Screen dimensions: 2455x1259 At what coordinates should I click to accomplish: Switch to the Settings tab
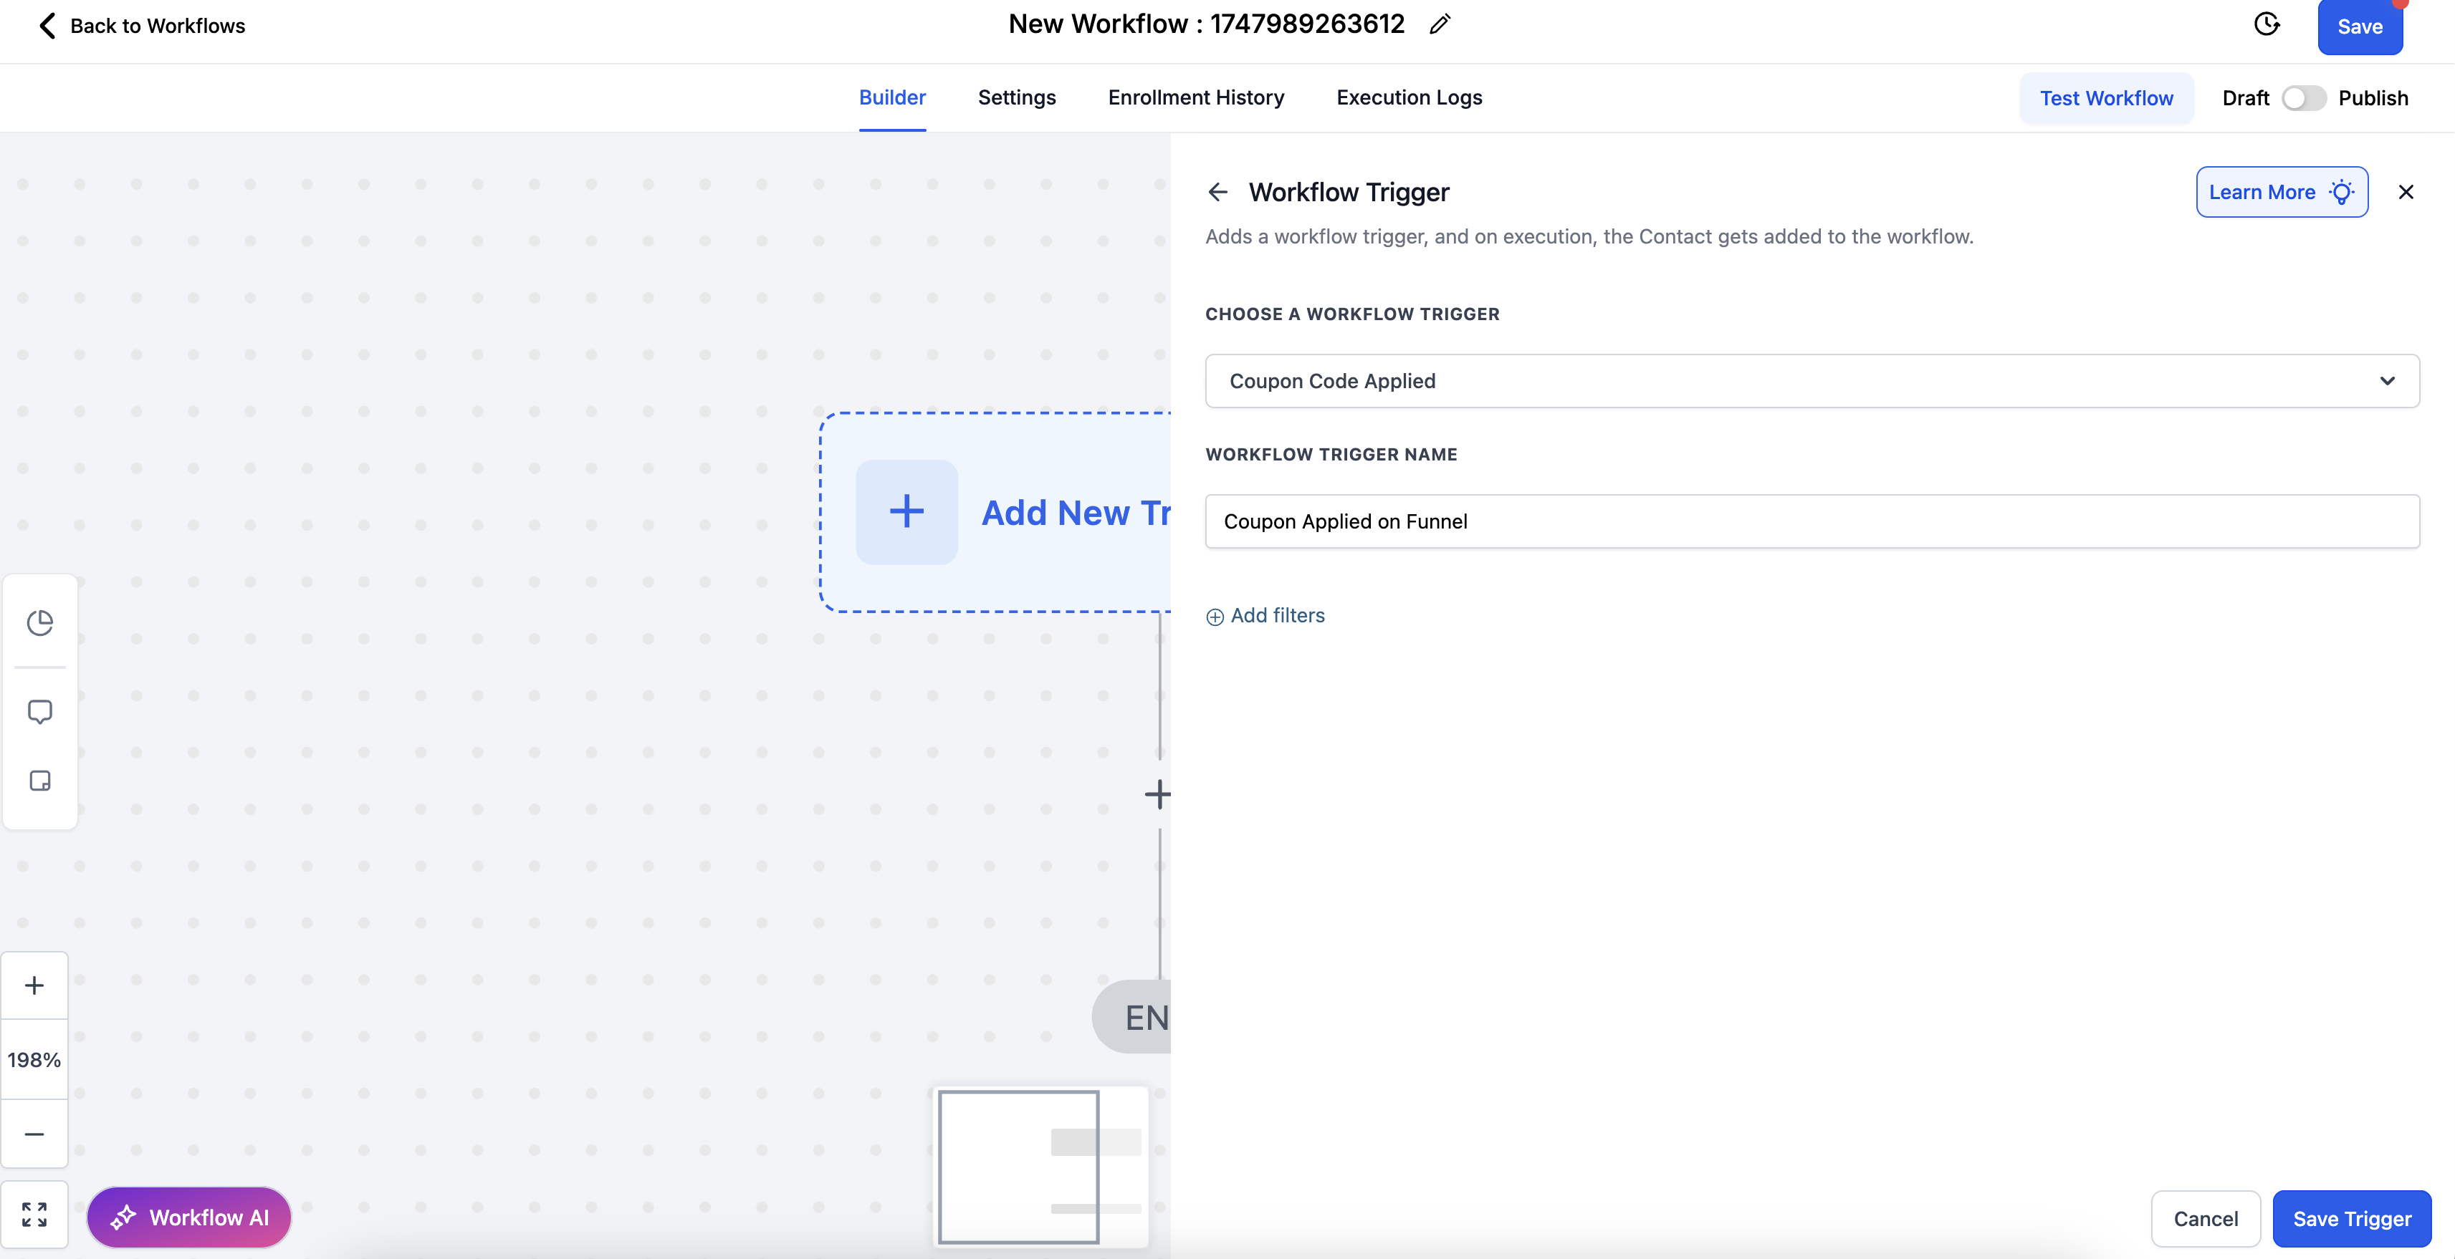pos(1016,97)
